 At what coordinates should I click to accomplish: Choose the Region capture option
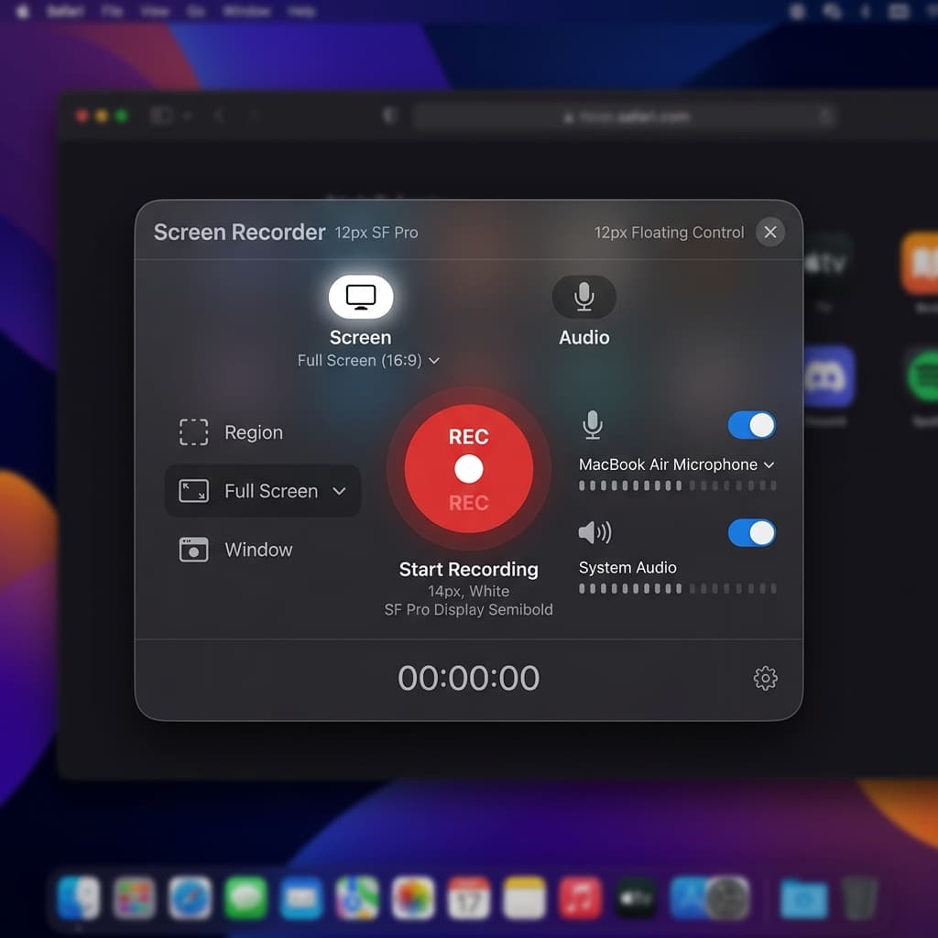coord(254,432)
